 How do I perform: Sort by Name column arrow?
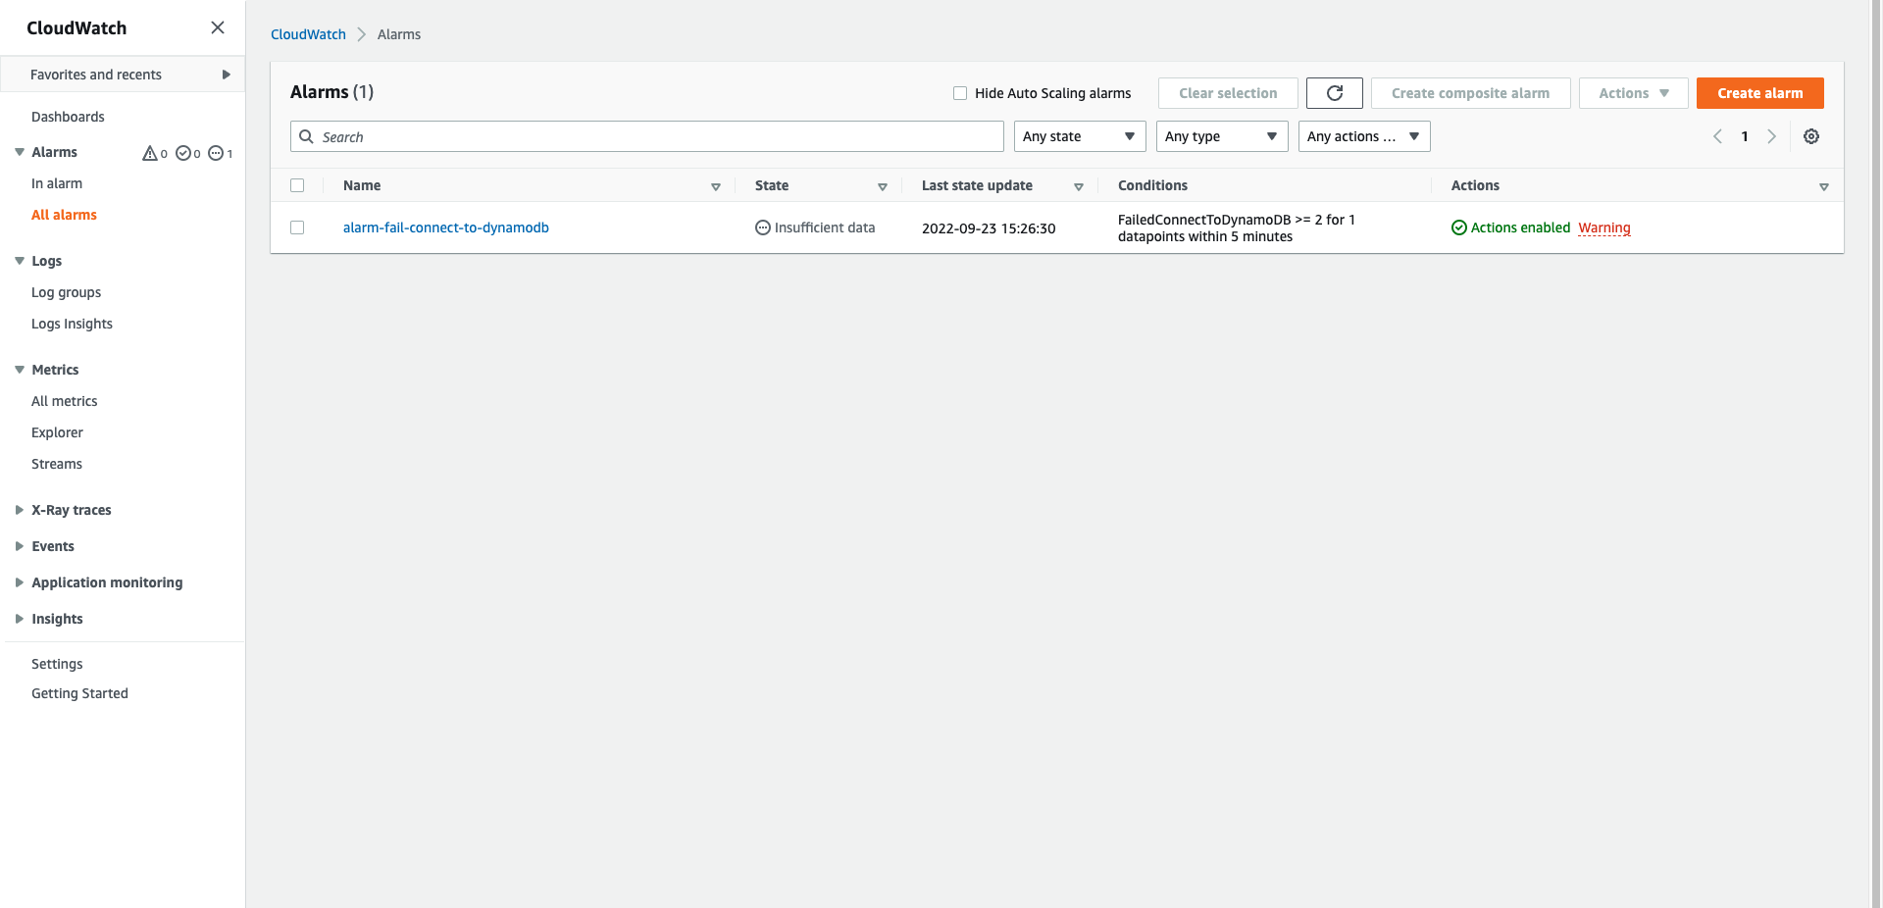[716, 186]
